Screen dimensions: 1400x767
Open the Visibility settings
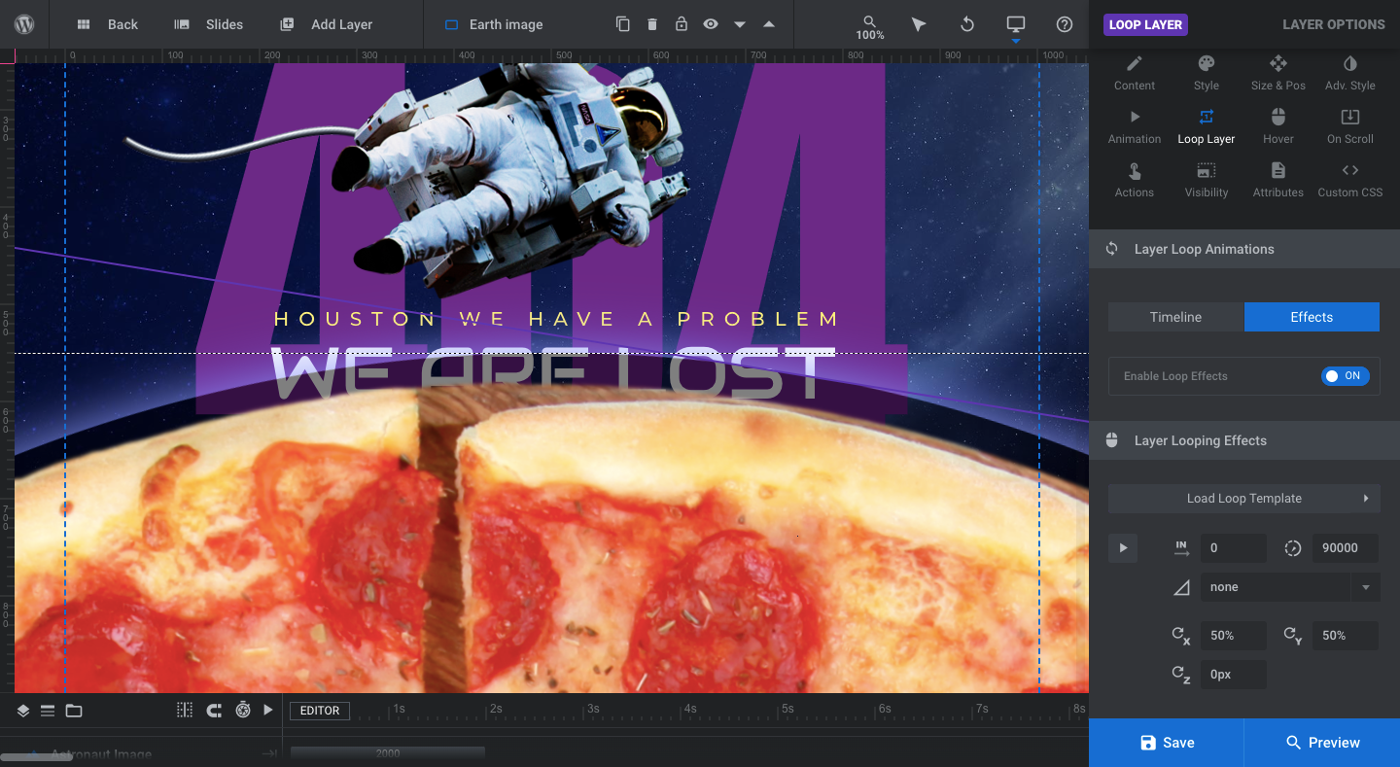1207,180
